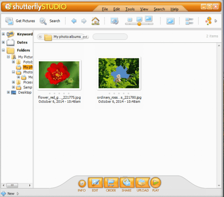Select the green leaves sky thumbnail

(x=118, y=73)
